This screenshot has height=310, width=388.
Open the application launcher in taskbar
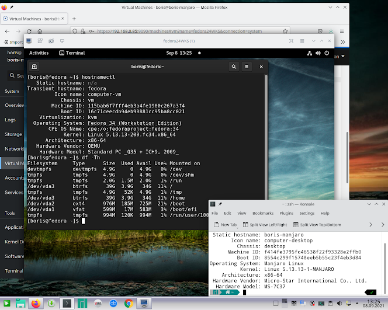[x=6, y=304]
